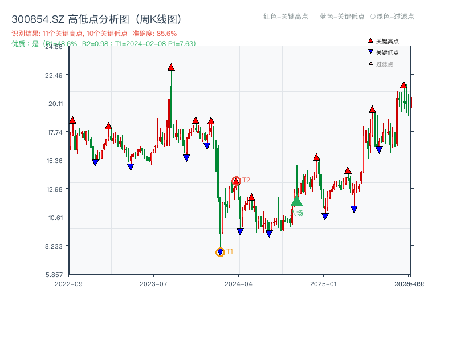Click the 2022-09 label on the x-axis
The width and height of the screenshot is (456, 342).
68,283
